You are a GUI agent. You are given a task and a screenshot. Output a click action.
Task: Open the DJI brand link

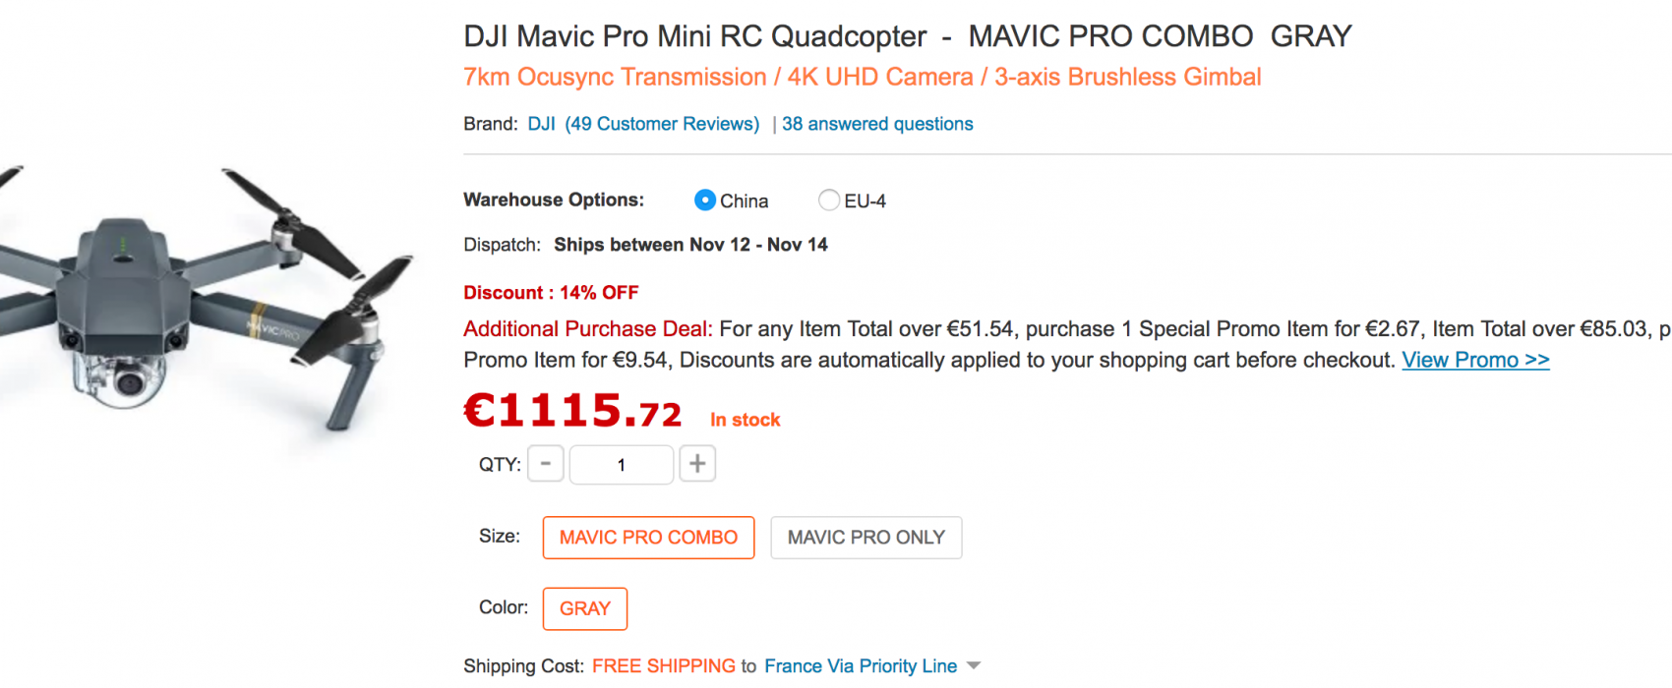[x=542, y=124]
